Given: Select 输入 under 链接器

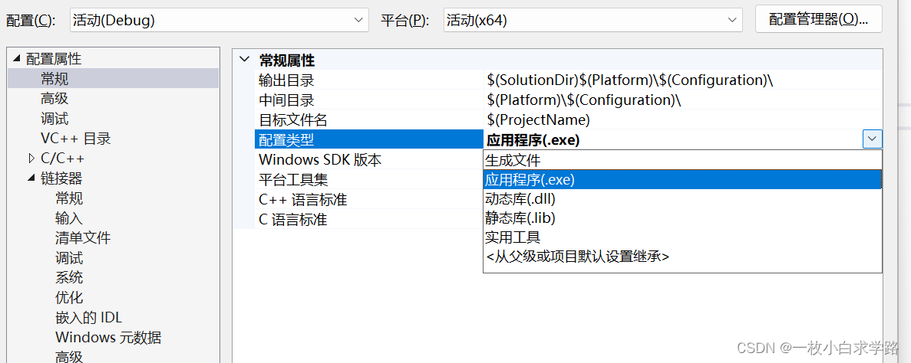Looking at the screenshot, I should 69,218.
